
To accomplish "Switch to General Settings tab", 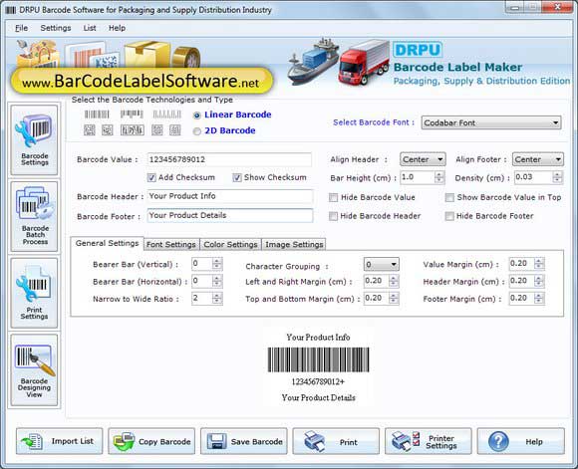I will point(107,243).
